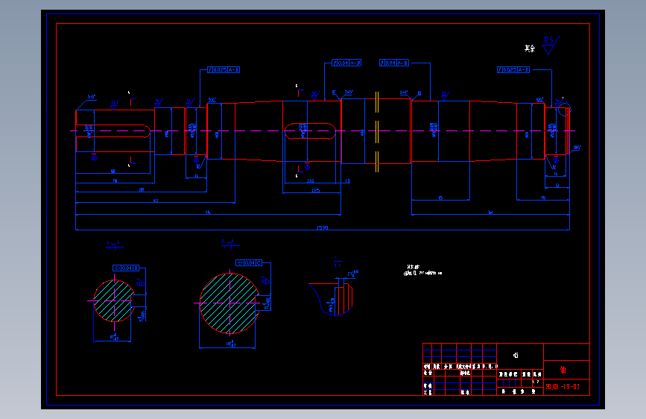Click the 其余 surface finish label
The width and height of the screenshot is (646, 419).
(530, 48)
